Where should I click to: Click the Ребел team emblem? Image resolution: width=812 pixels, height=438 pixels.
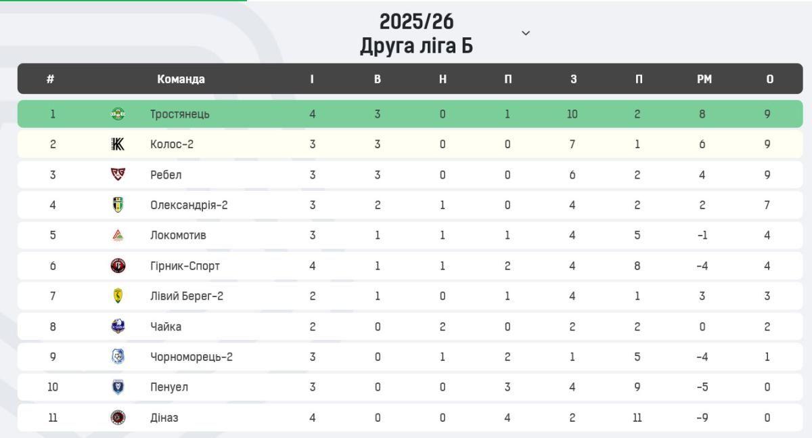(118, 175)
